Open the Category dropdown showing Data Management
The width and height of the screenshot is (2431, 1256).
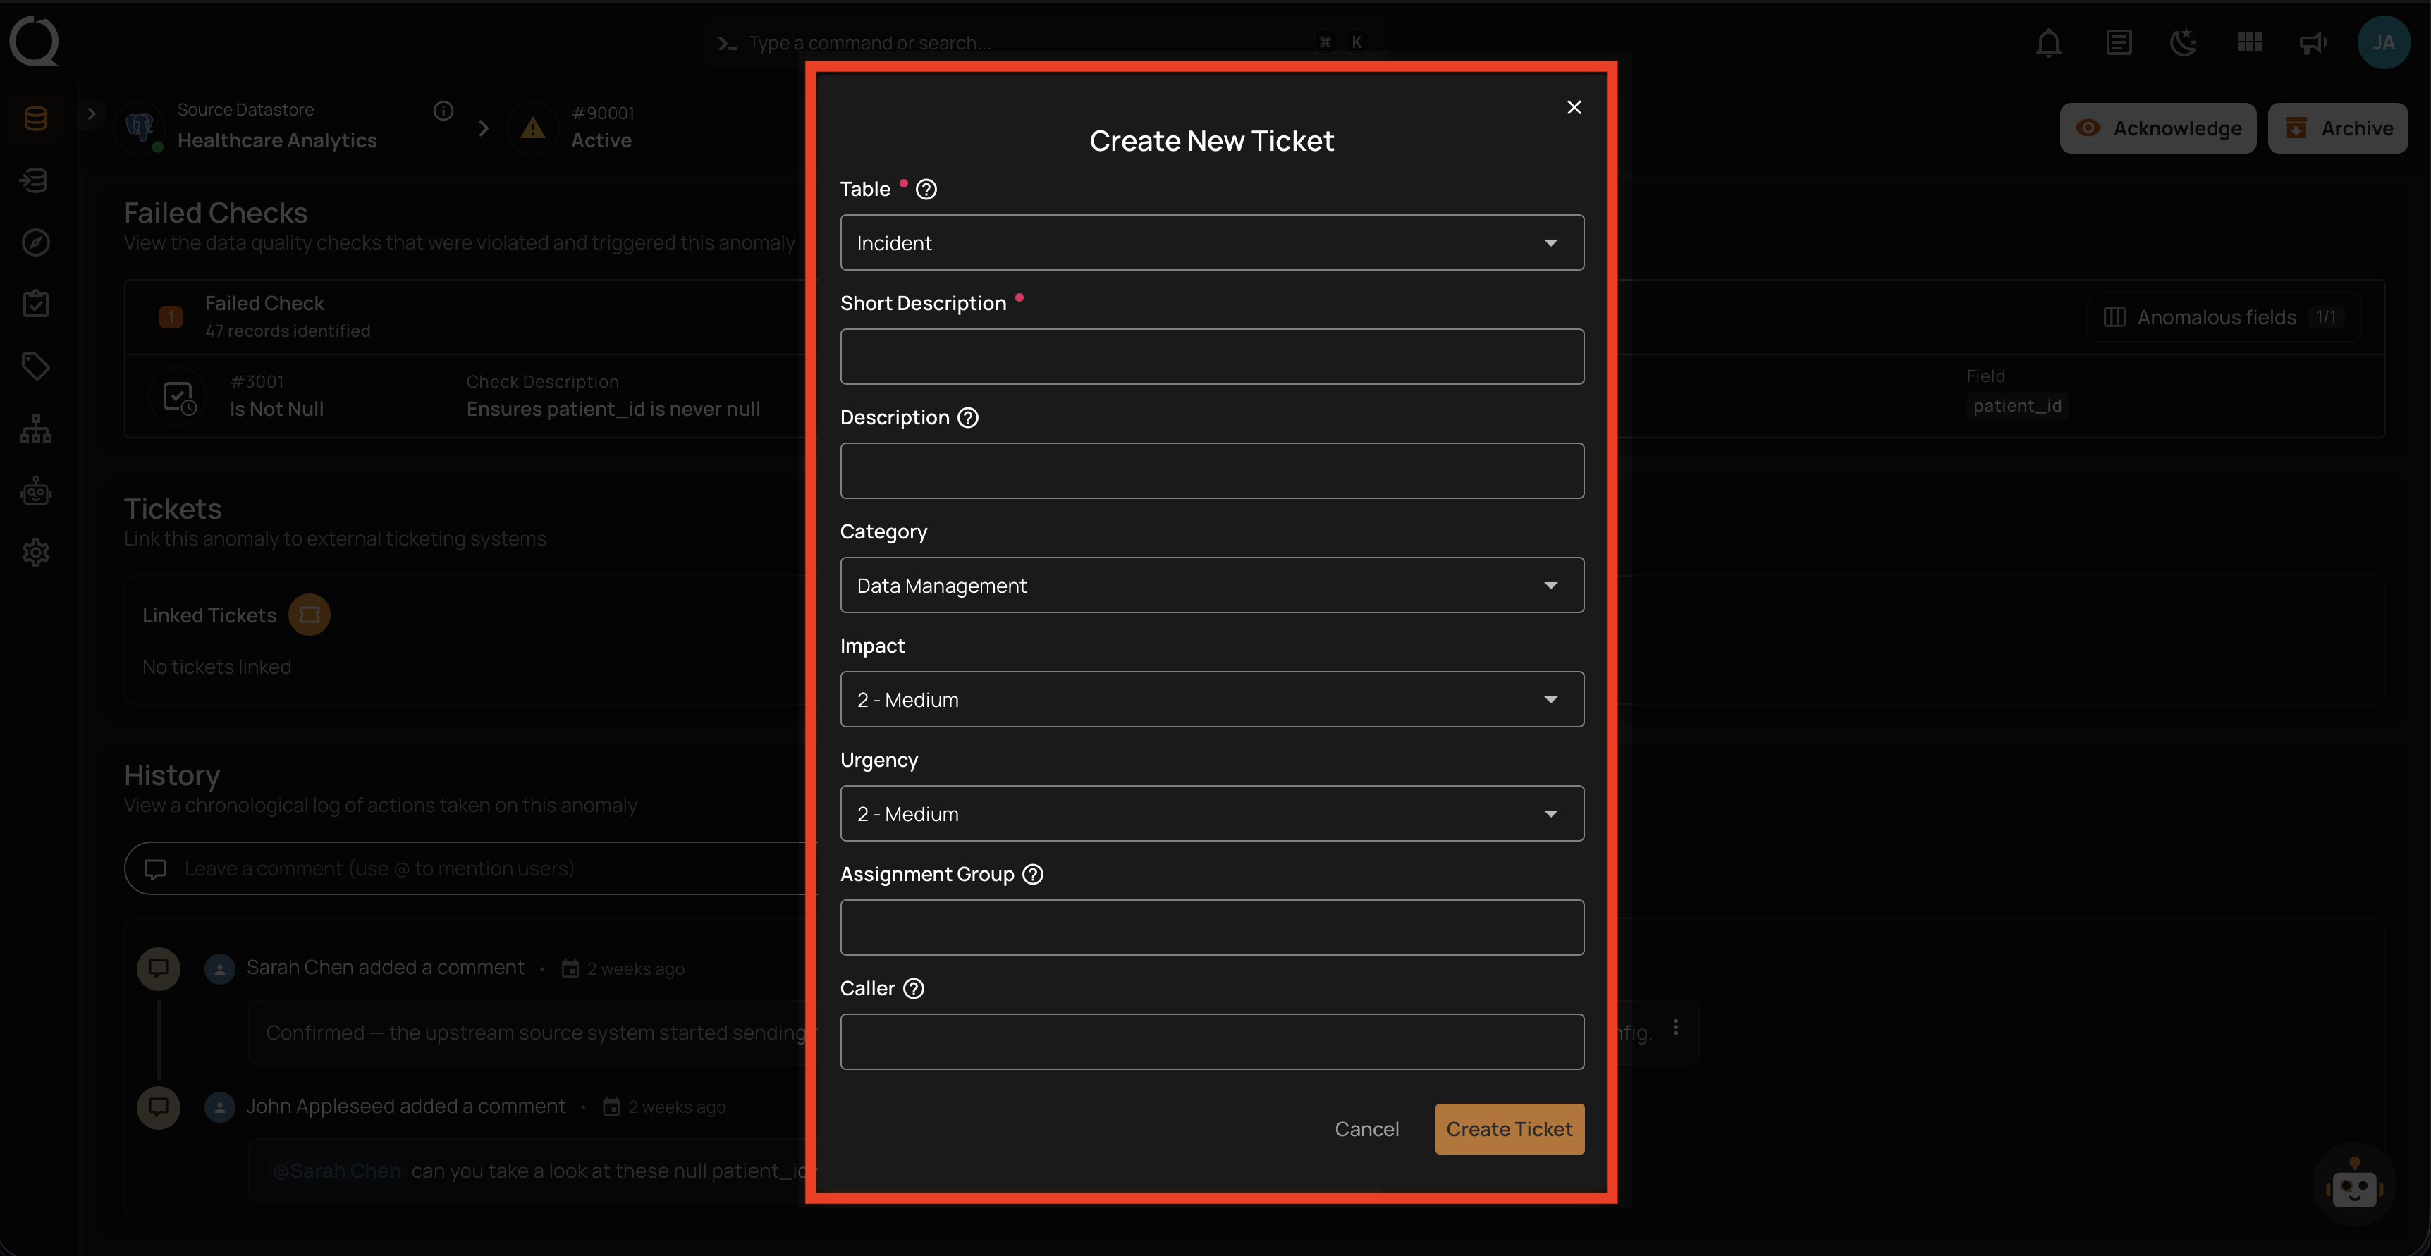coord(1212,585)
